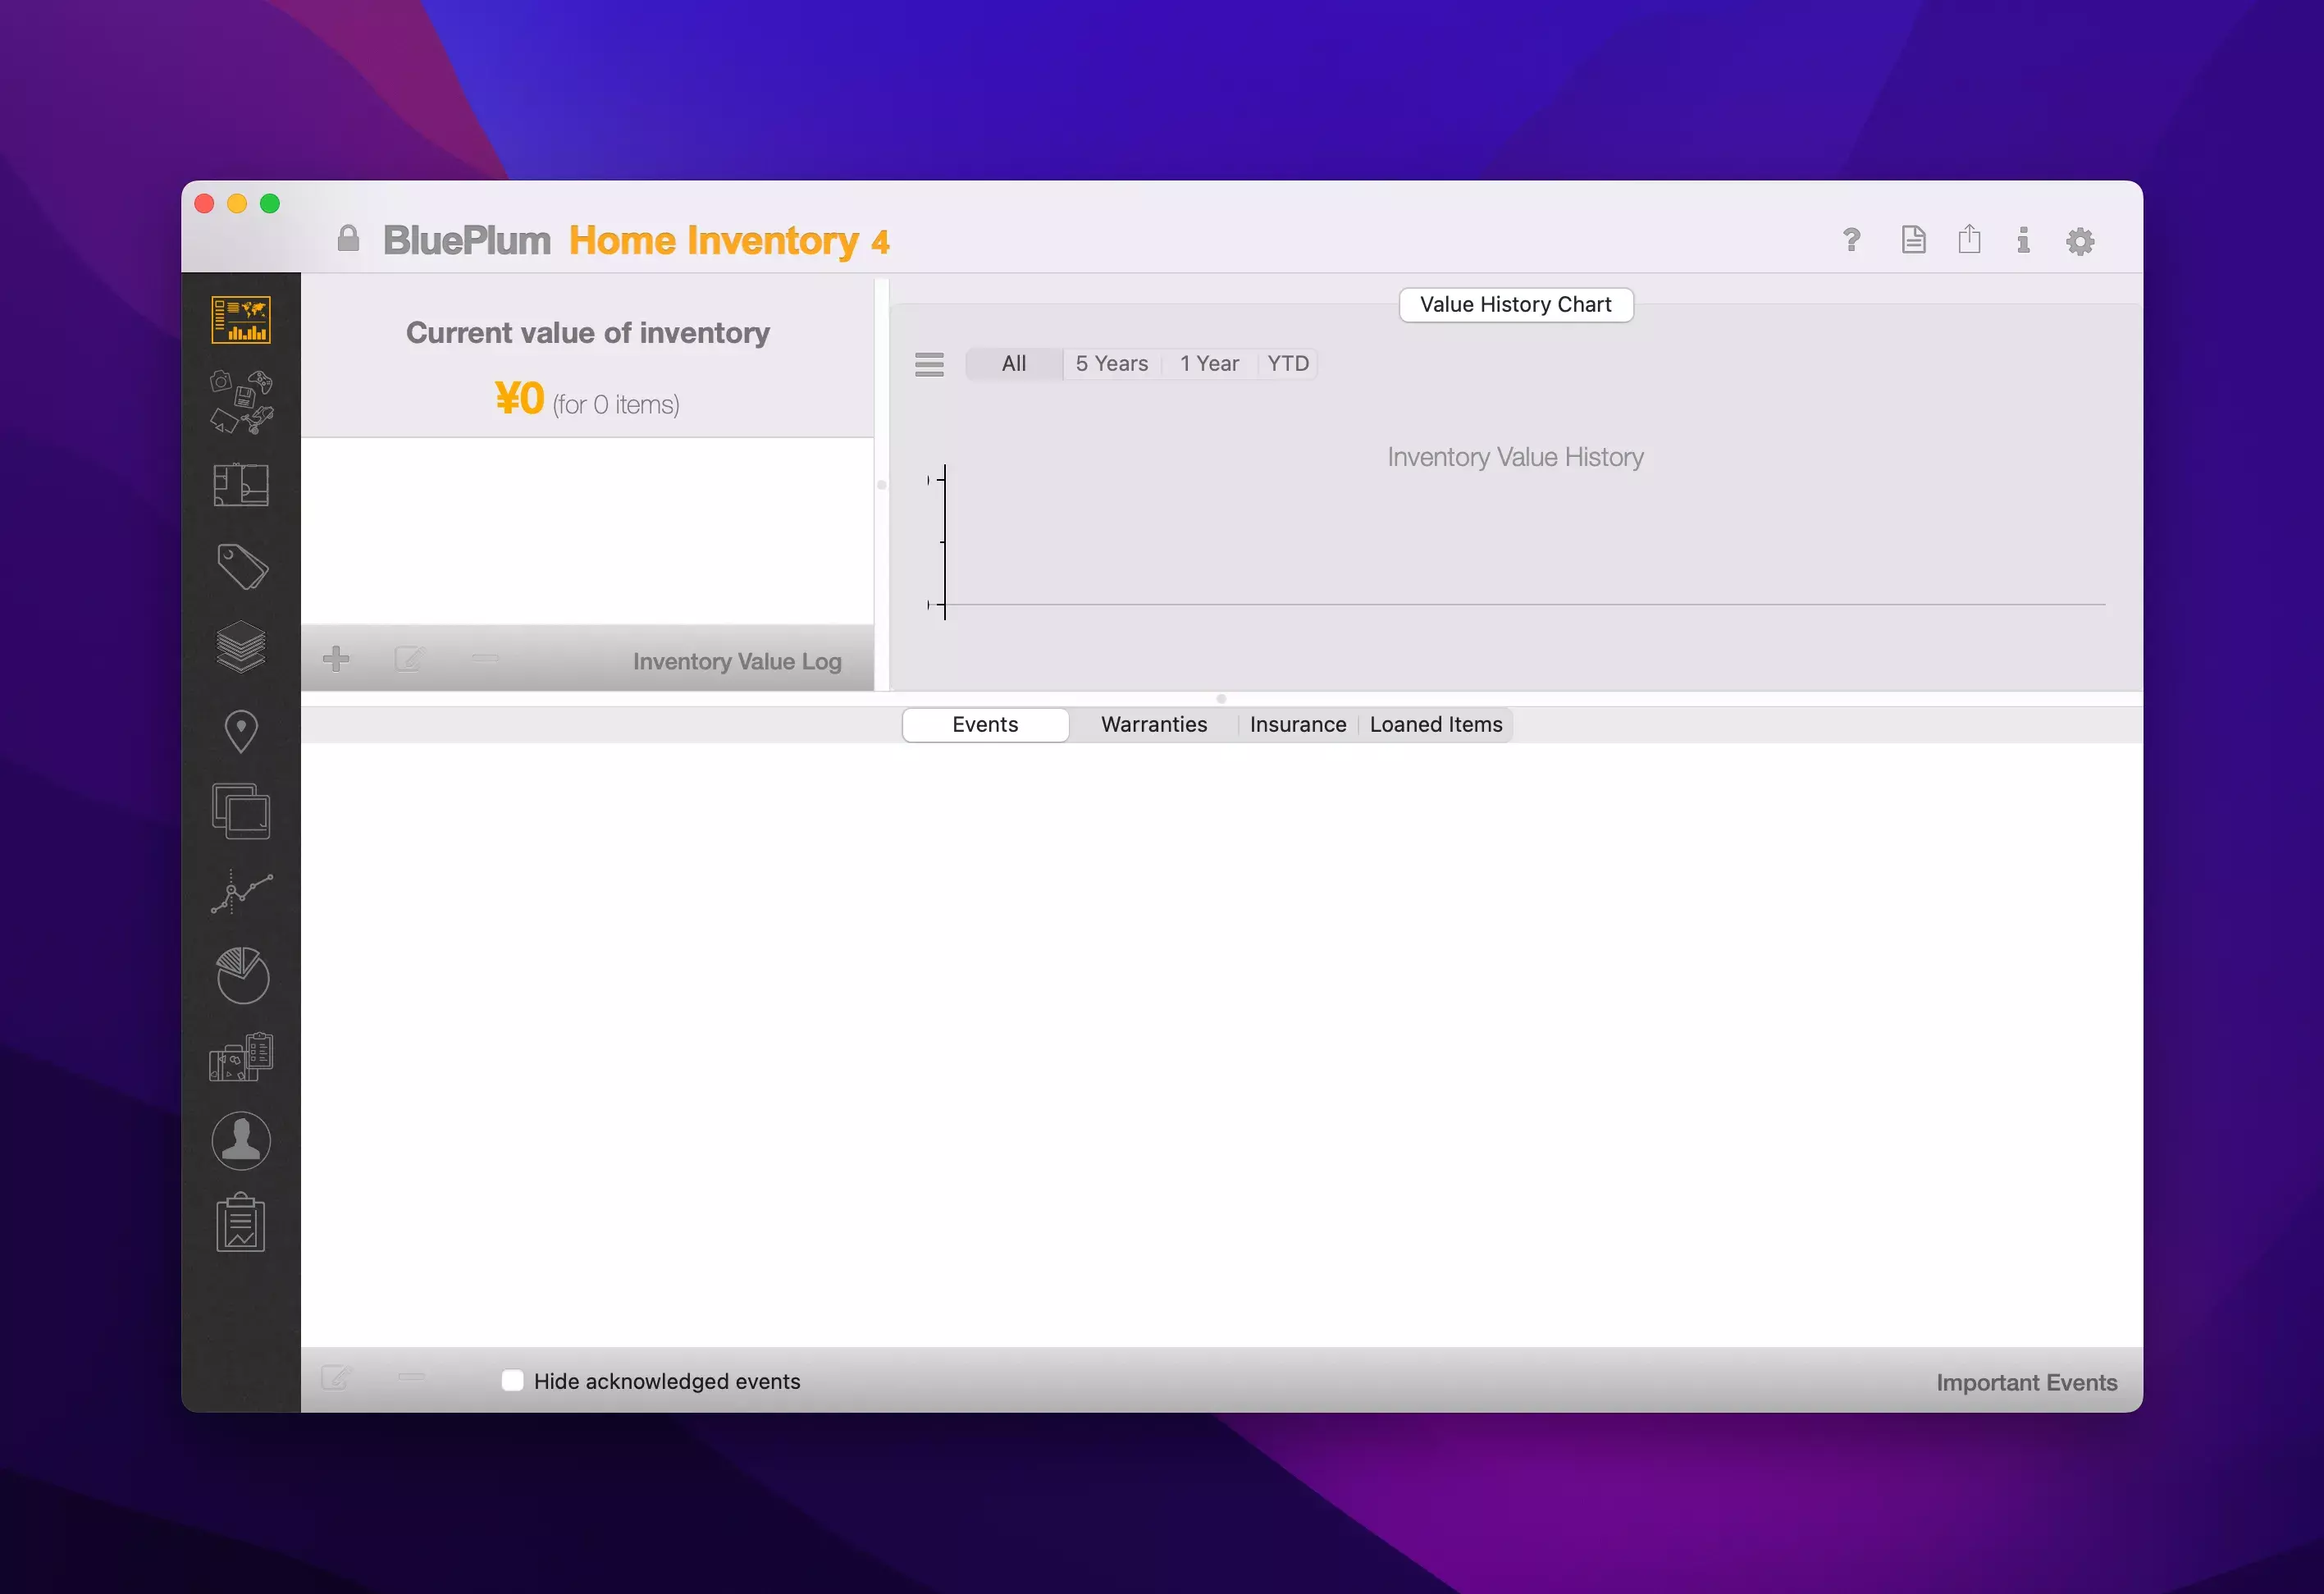Open the floor plan rooms icon
2324x1594 pixels.
click(x=241, y=485)
